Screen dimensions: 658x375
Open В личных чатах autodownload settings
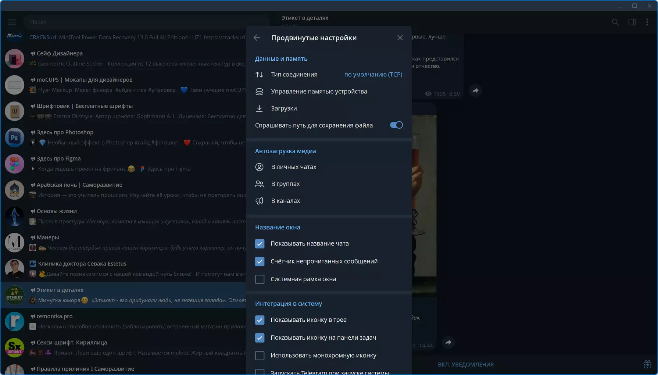[329, 167]
